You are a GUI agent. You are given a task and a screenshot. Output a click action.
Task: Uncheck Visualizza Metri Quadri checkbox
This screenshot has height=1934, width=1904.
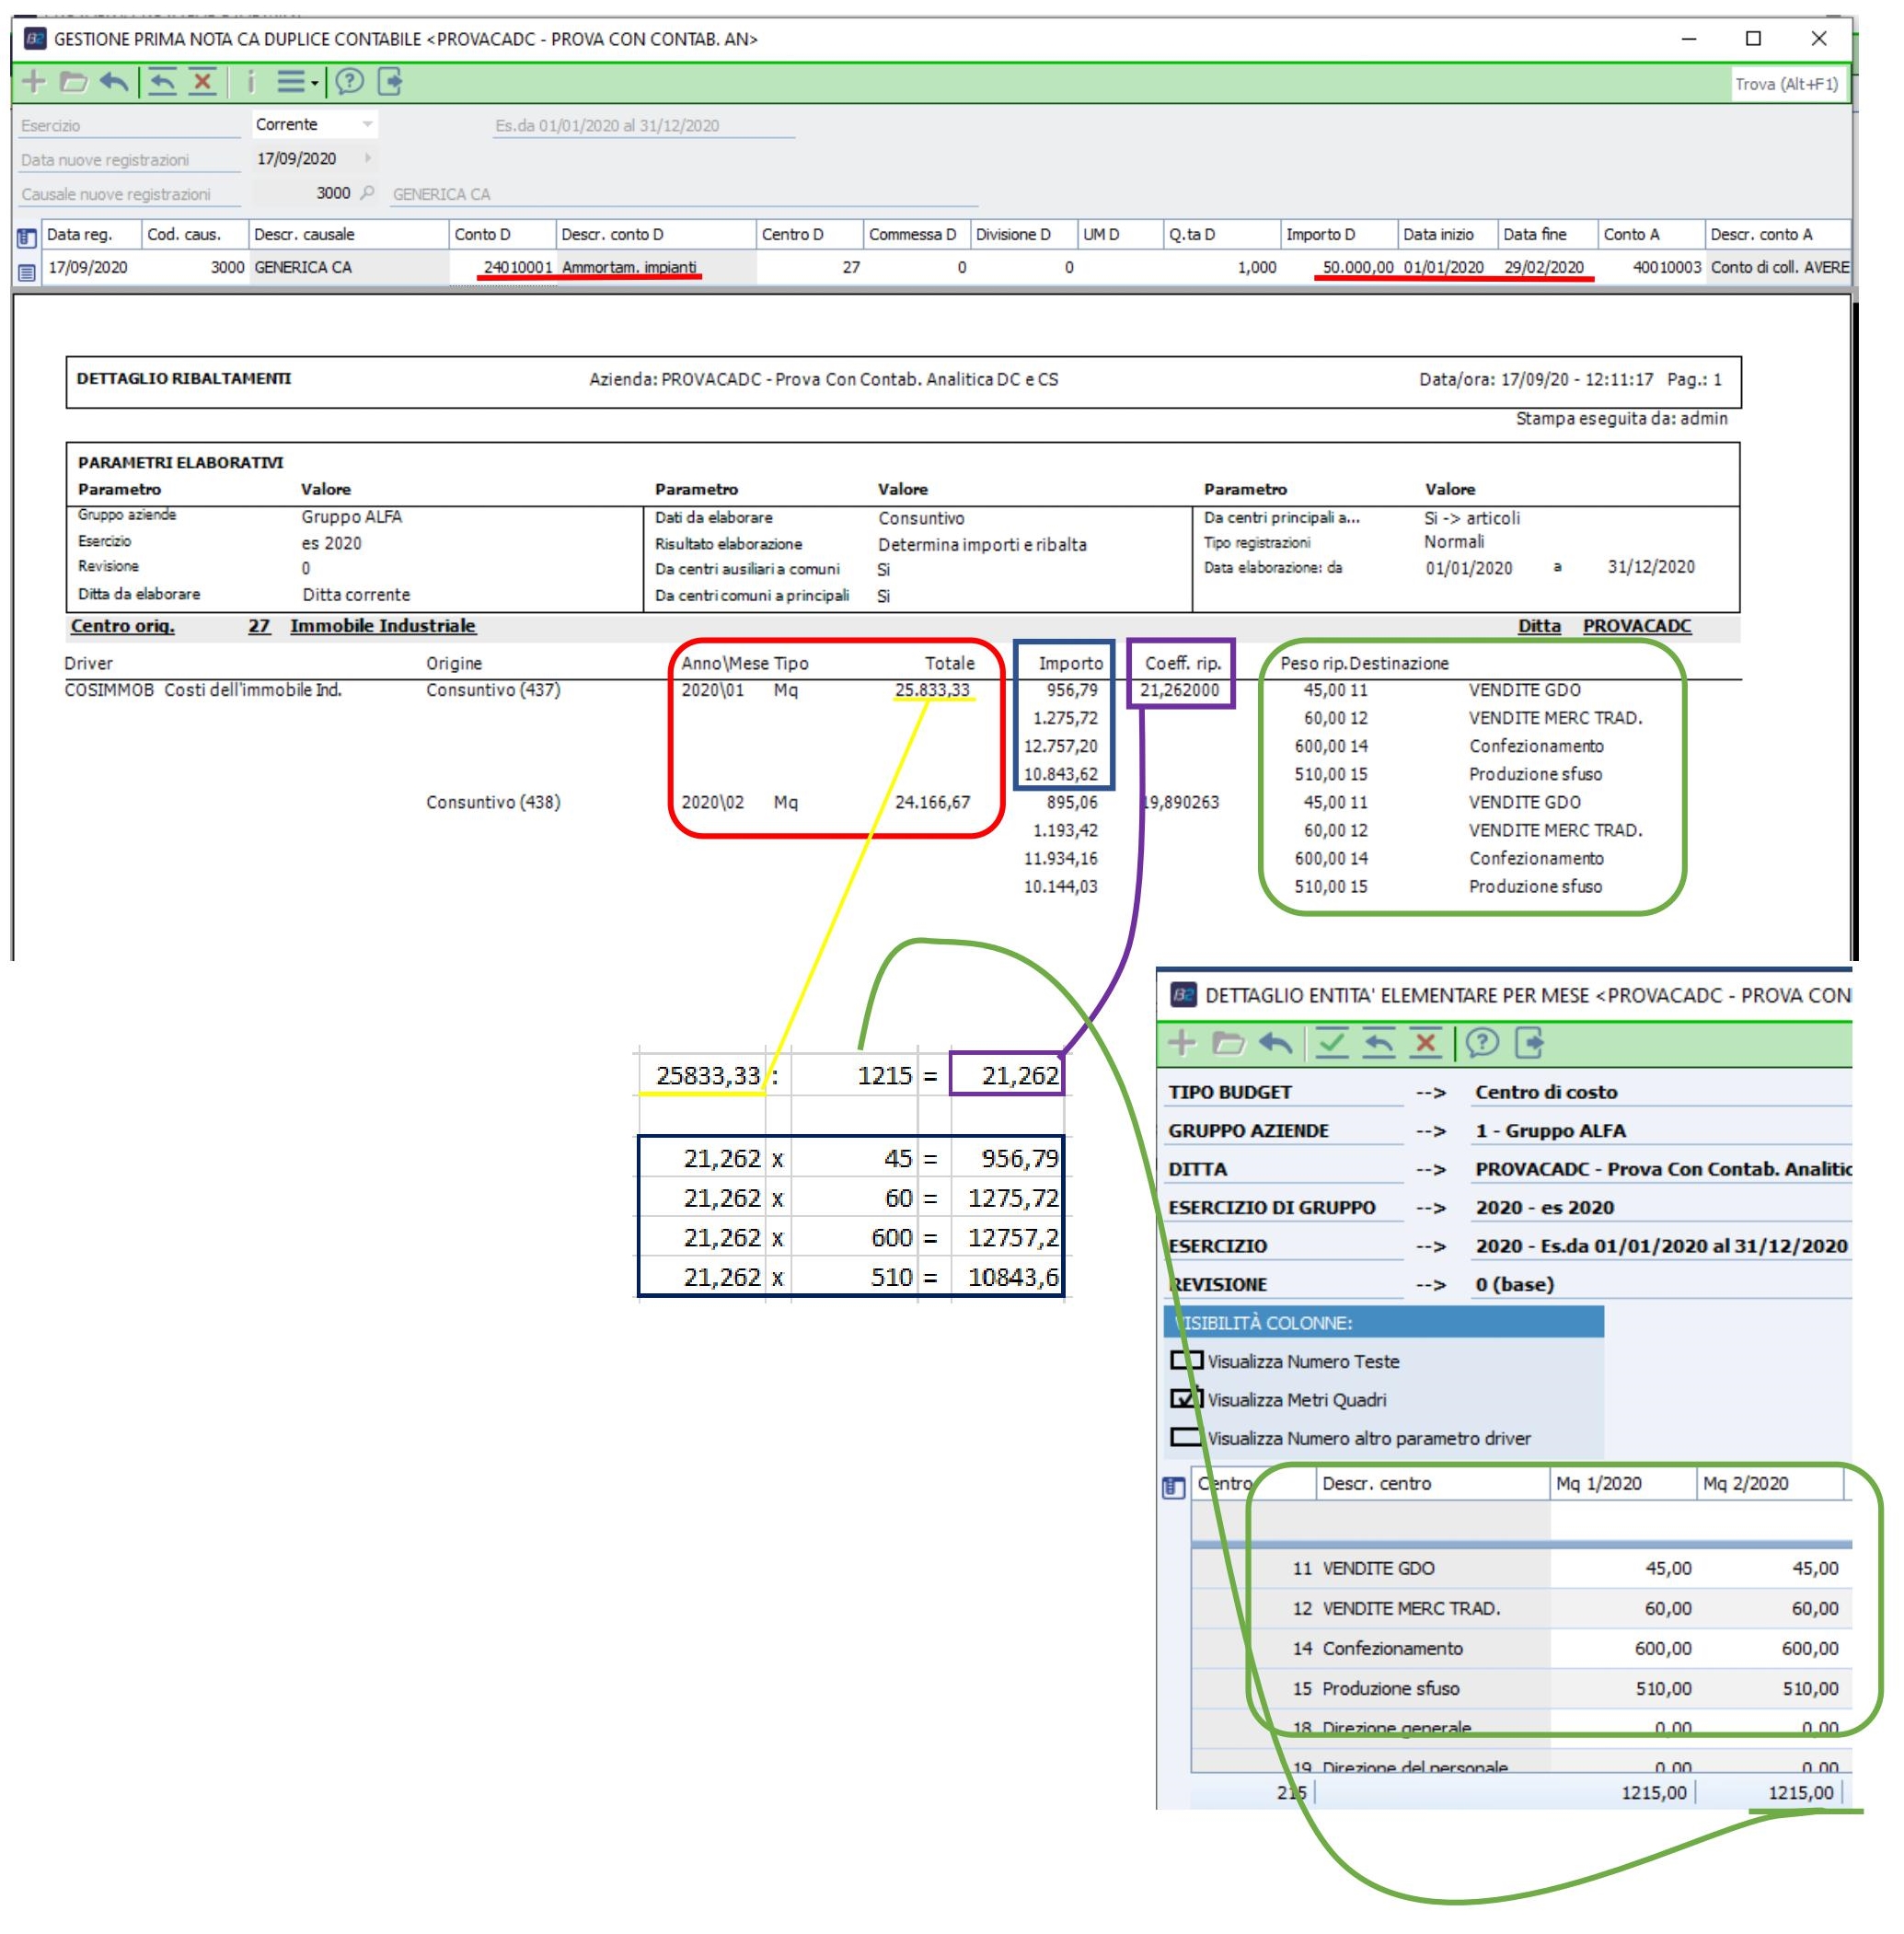[x=1186, y=1399]
